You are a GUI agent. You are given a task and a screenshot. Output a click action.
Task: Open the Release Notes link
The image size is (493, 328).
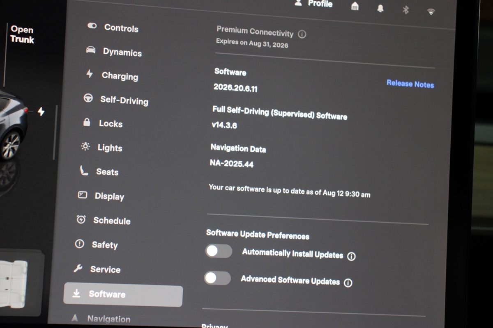(410, 84)
